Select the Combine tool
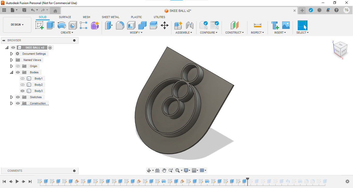Viewport: 353px width, 188px height. (x=142, y=25)
